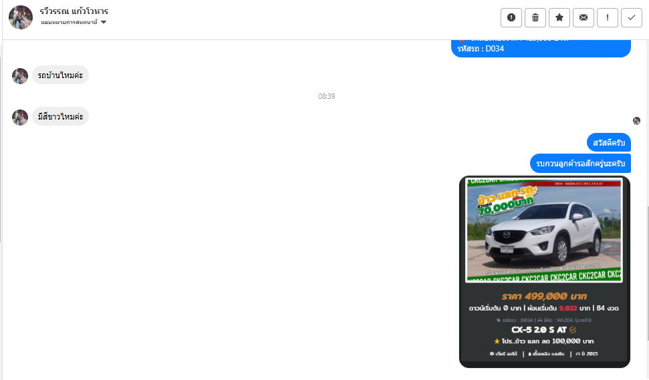Click avatar beside message มีสีขาวไหมค่ะ
Screen dimensions: 649x380
[x=20, y=118]
